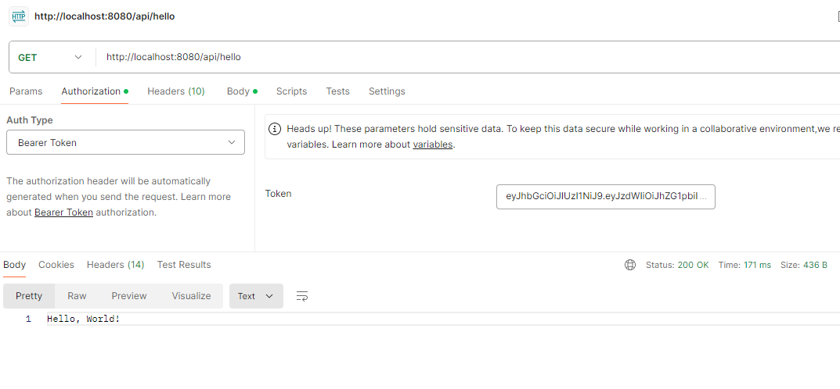Open the Headers (10) request tab

(x=176, y=91)
